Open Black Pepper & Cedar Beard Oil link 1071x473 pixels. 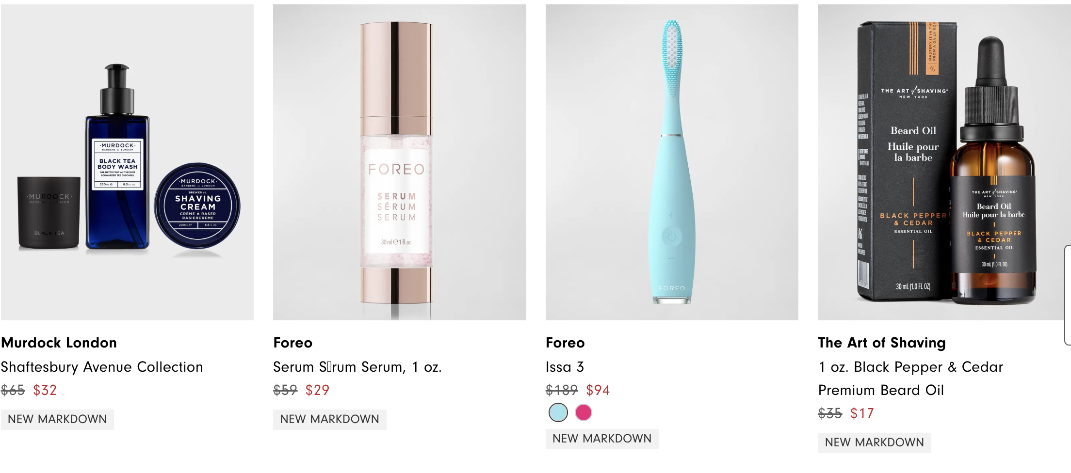click(x=910, y=378)
